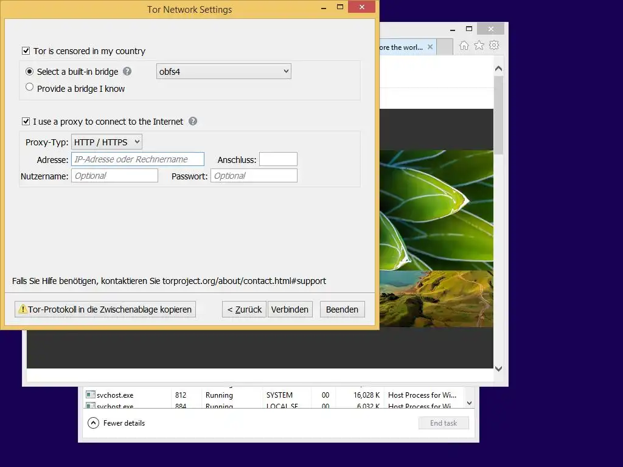This screenshot has height=467, width=623.
Task: Select the 'Select a built-in bridge' radio button
Action: tap(29, 72)
